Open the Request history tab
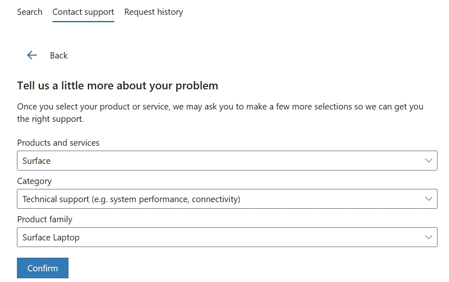The height and width of the screenshot is (282, 449). pos(154,12)
